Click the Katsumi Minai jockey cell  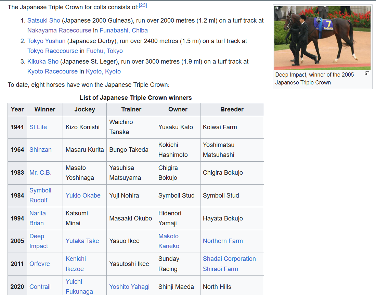tap(85, 218)
